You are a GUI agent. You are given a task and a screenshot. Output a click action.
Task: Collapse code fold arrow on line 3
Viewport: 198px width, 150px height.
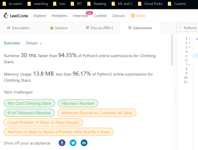(x=189, y=47)
